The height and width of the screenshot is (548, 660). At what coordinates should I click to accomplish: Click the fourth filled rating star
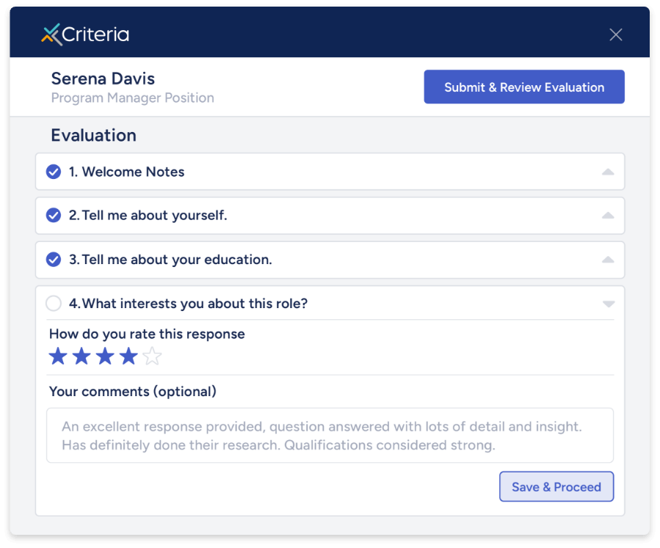pyautogui.click(x=128, y=356)
